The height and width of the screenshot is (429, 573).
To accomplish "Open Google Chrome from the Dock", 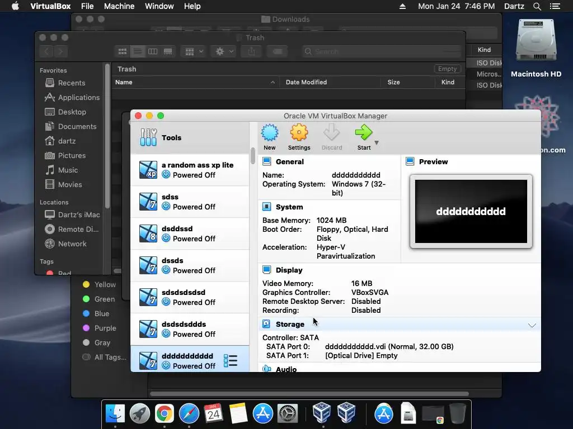I will (x=165, y=414).
